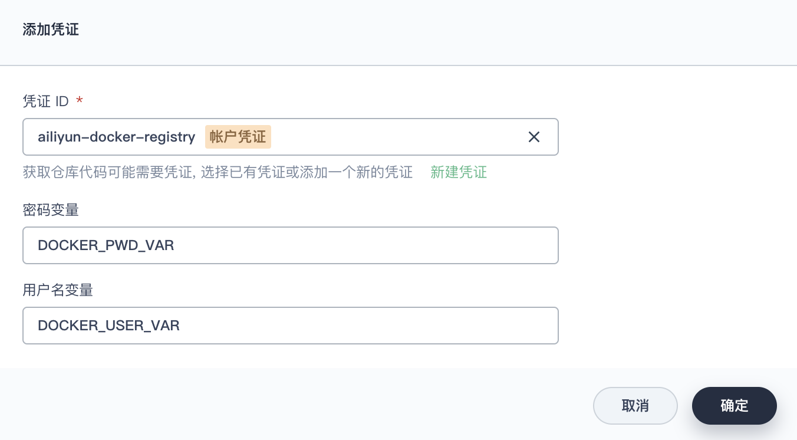Focus the 密码变量 input field
Image resolution: width=797 pixels, height=440 pixels.
pos(291,245)
